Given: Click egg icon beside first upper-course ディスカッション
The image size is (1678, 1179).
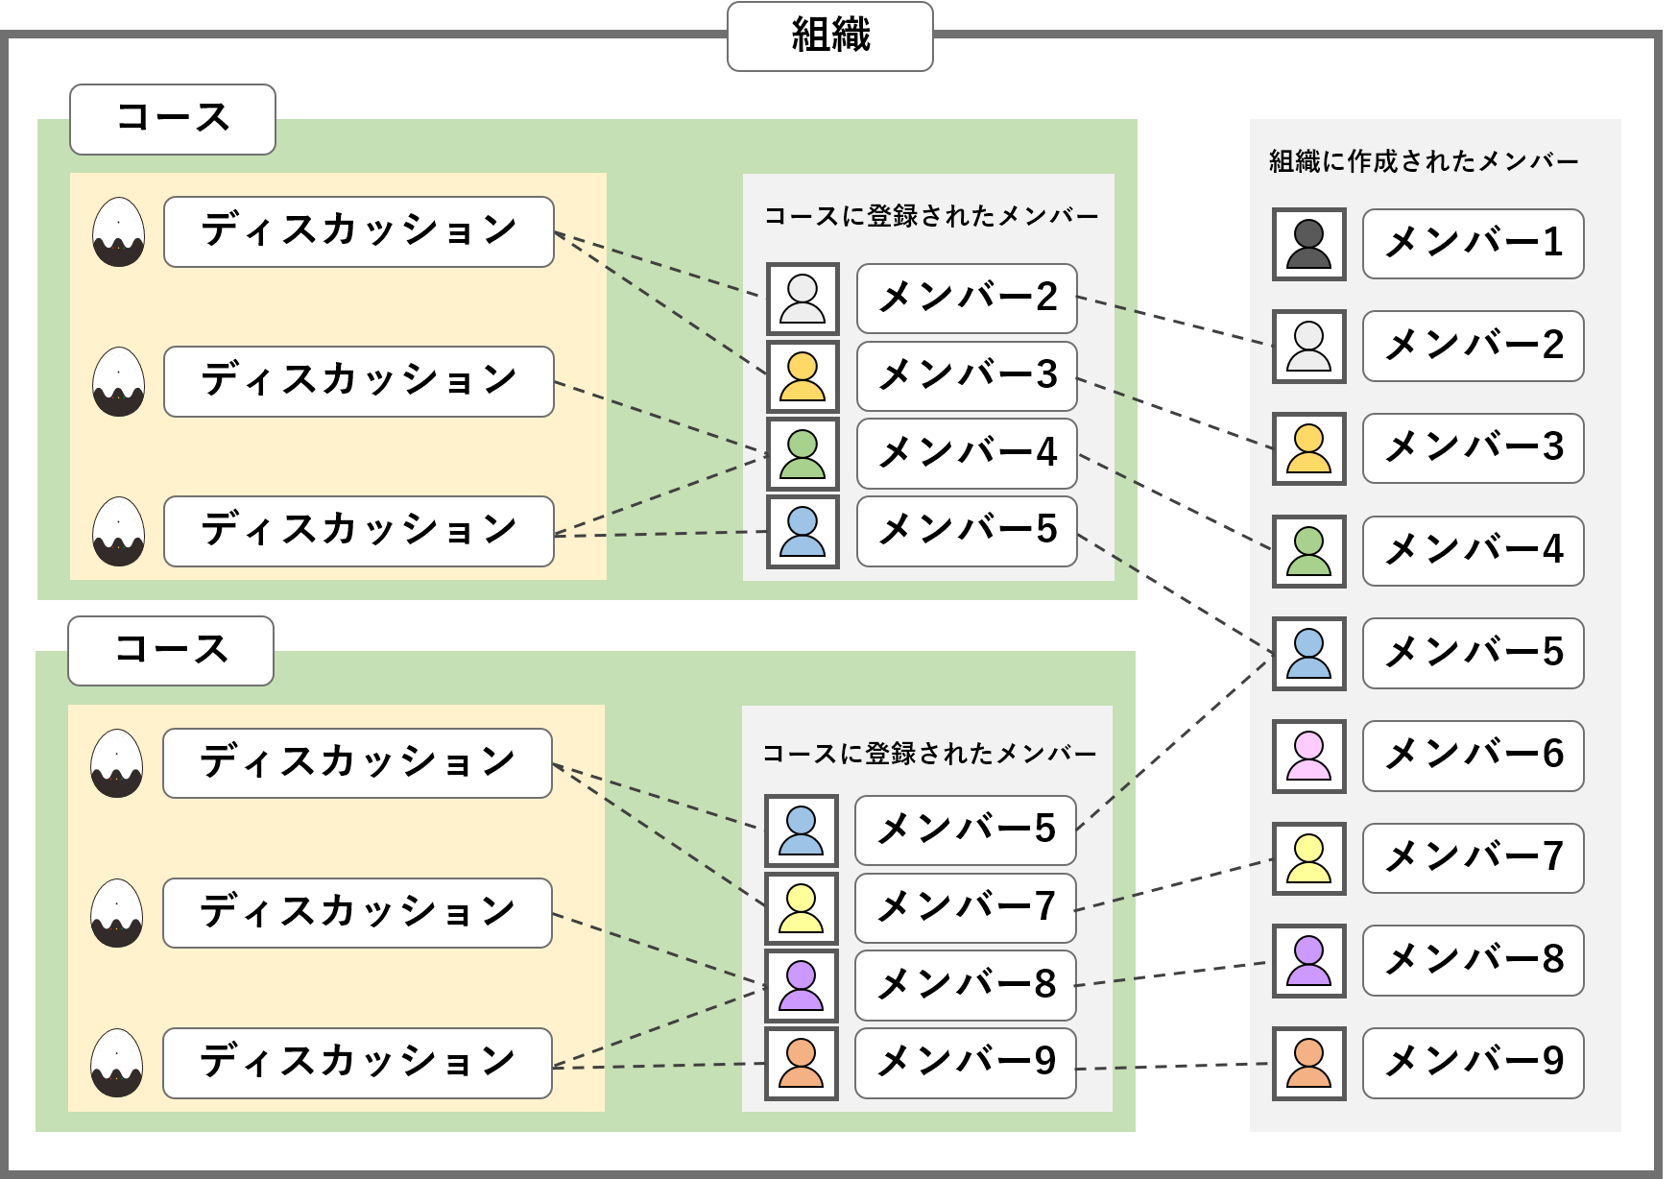Looking at the screenshot, I should [118, 232].
